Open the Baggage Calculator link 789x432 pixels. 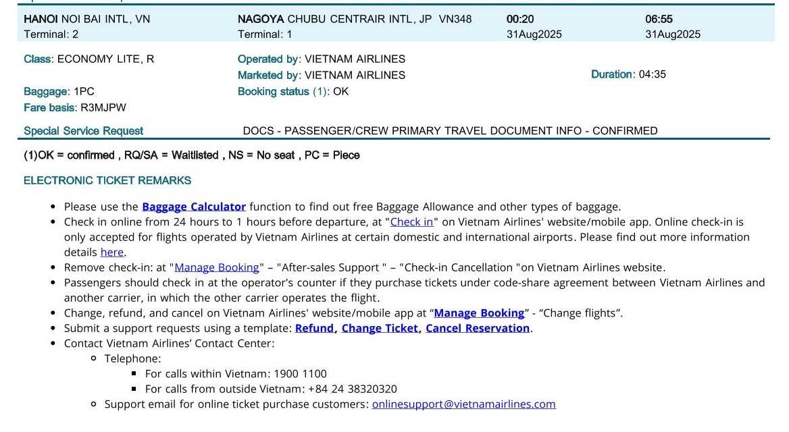(x=194, y=207)
